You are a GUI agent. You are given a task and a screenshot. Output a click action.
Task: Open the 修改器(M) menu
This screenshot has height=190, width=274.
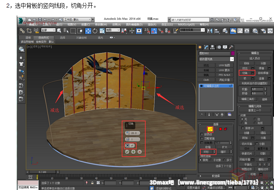[x=101, y=25]
